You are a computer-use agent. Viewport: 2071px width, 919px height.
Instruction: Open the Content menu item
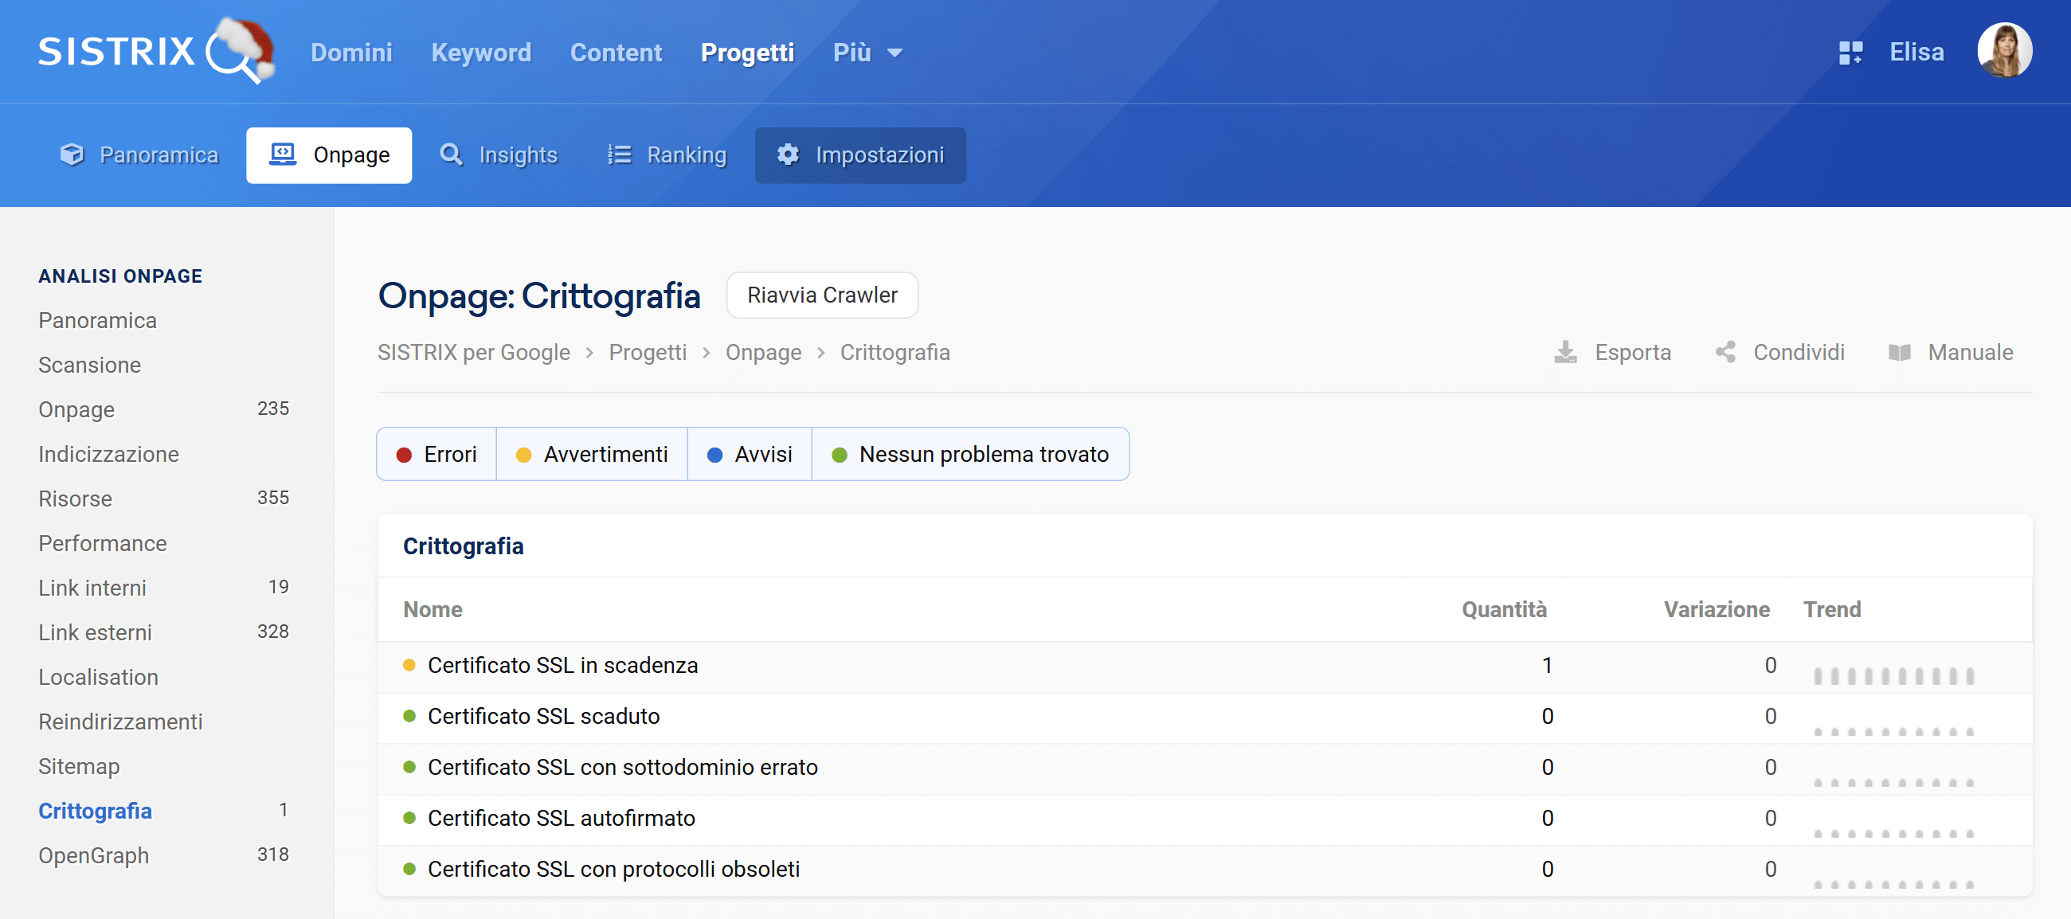[x=616, y=53]
